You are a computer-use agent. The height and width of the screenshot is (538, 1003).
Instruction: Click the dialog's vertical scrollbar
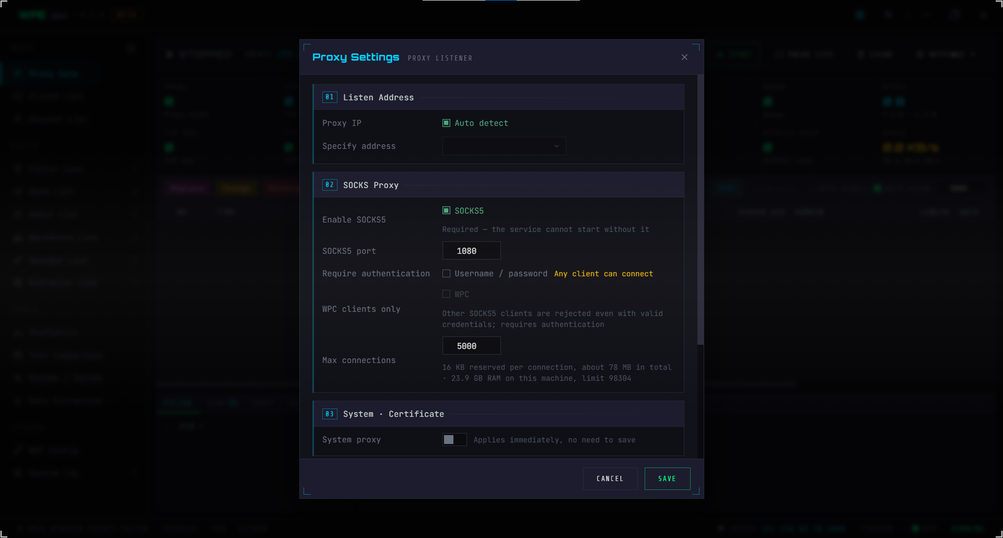pos(701,209)
